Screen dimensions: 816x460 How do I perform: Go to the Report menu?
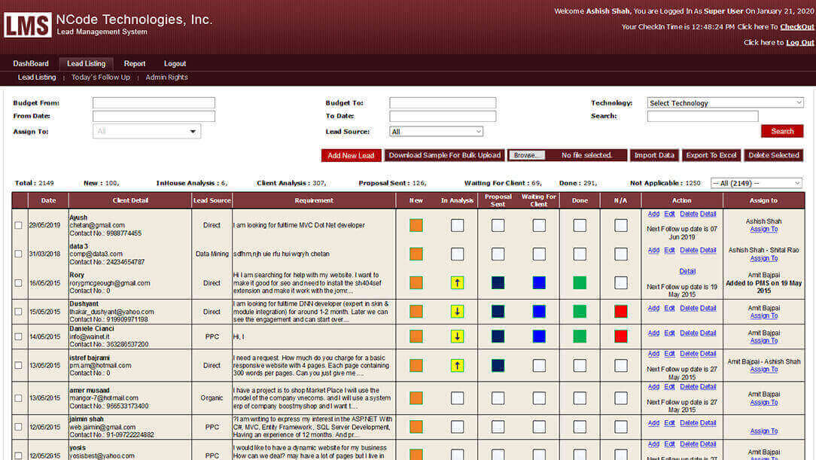pos(135,64)
